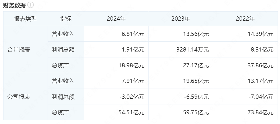Select the 6.81亿元 revenue cell

[x=133, y=34]
